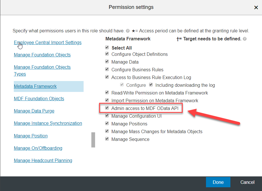Toggle the Select All checkbox
Screen dimensions: 262x191
tap(107, 48)
